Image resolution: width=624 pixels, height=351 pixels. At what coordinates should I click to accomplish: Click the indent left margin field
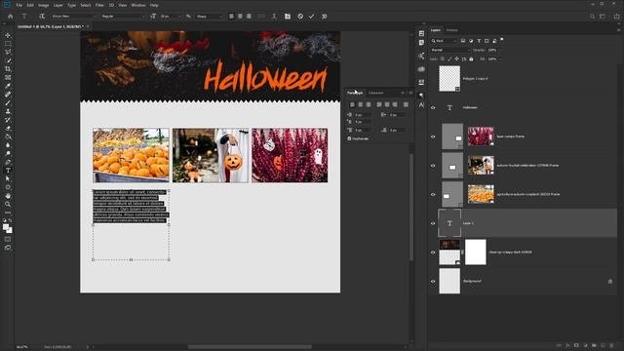coord(364,115)
